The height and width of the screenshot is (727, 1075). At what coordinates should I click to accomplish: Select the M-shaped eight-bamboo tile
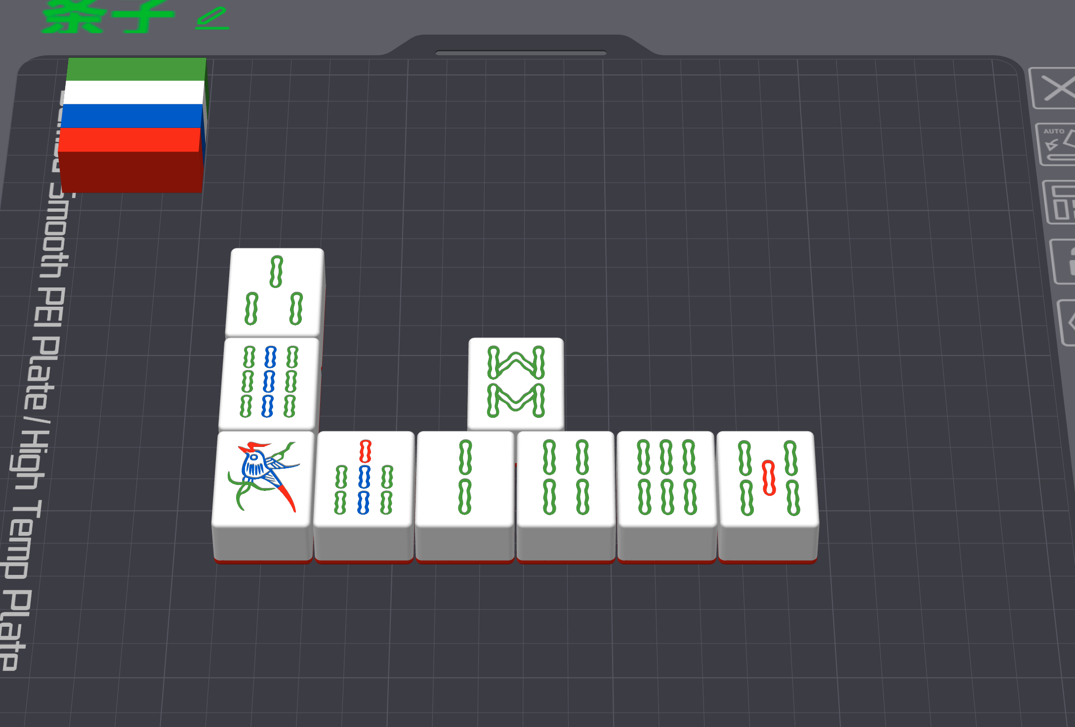(516, 383)
